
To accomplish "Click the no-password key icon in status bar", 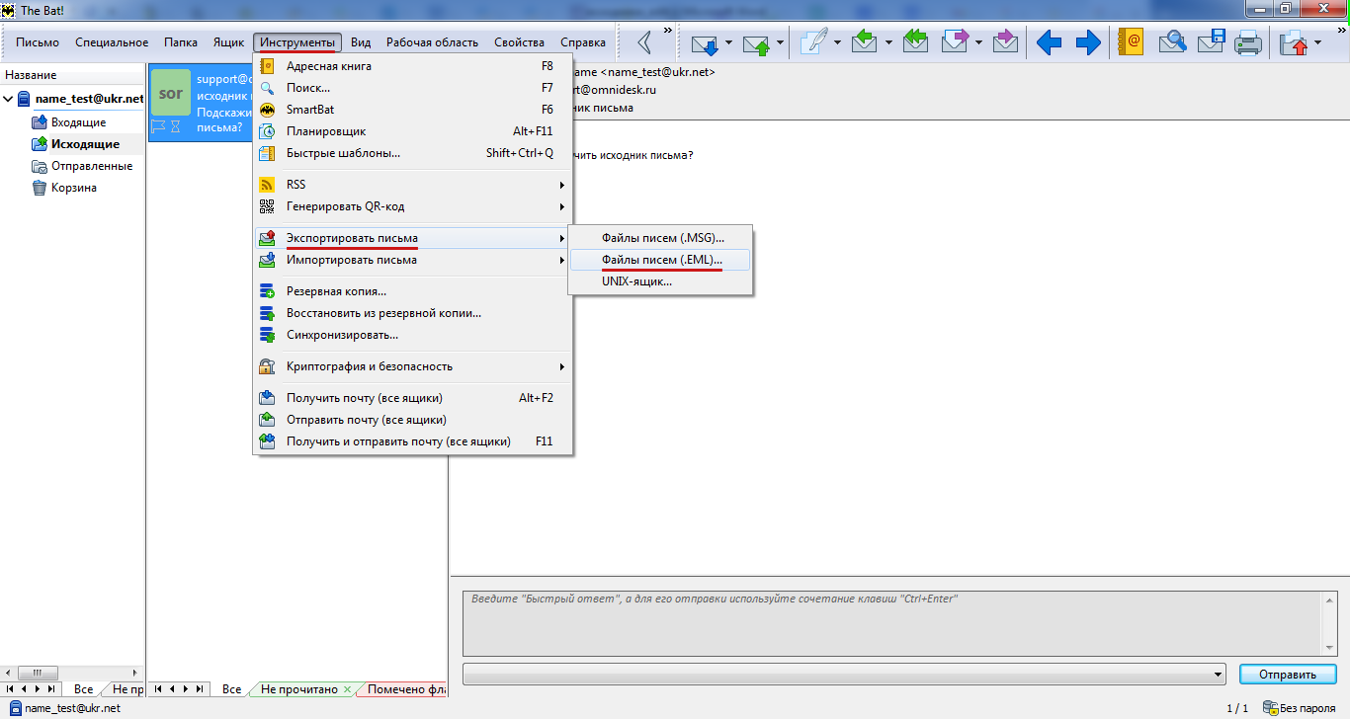I will point(1271,708).
